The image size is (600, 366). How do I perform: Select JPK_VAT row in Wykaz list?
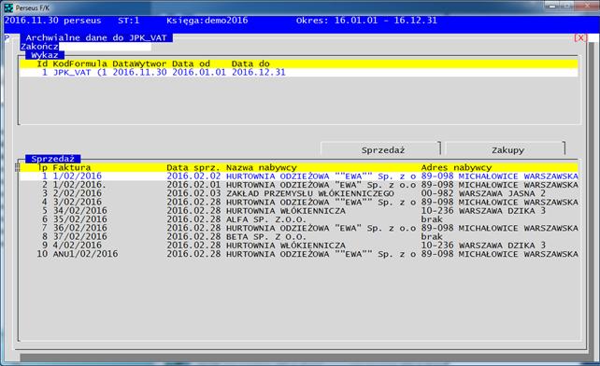[x=298, y=72]
